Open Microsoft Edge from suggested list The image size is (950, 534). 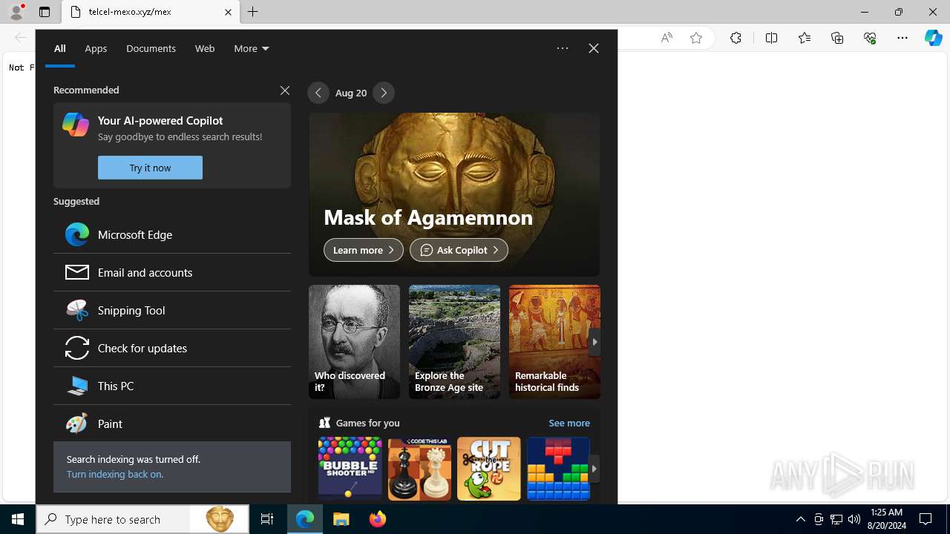pyautogui.click(x=171, y=234)
